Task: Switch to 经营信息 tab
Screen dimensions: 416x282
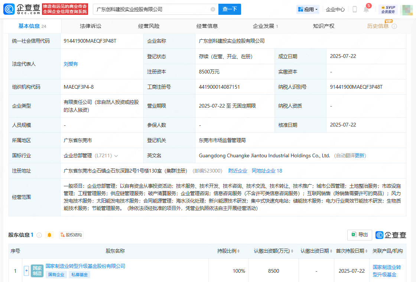Action: (x=207, y=26)
